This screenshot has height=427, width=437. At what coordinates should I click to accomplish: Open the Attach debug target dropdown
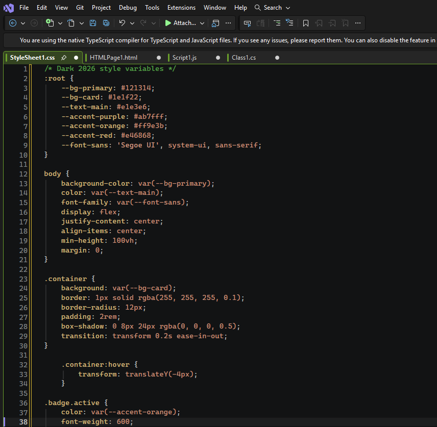[202, 23]
